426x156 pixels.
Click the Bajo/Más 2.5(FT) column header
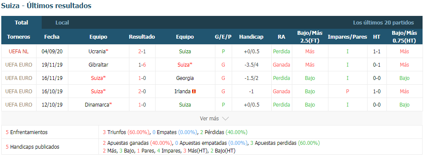(310, 37)
